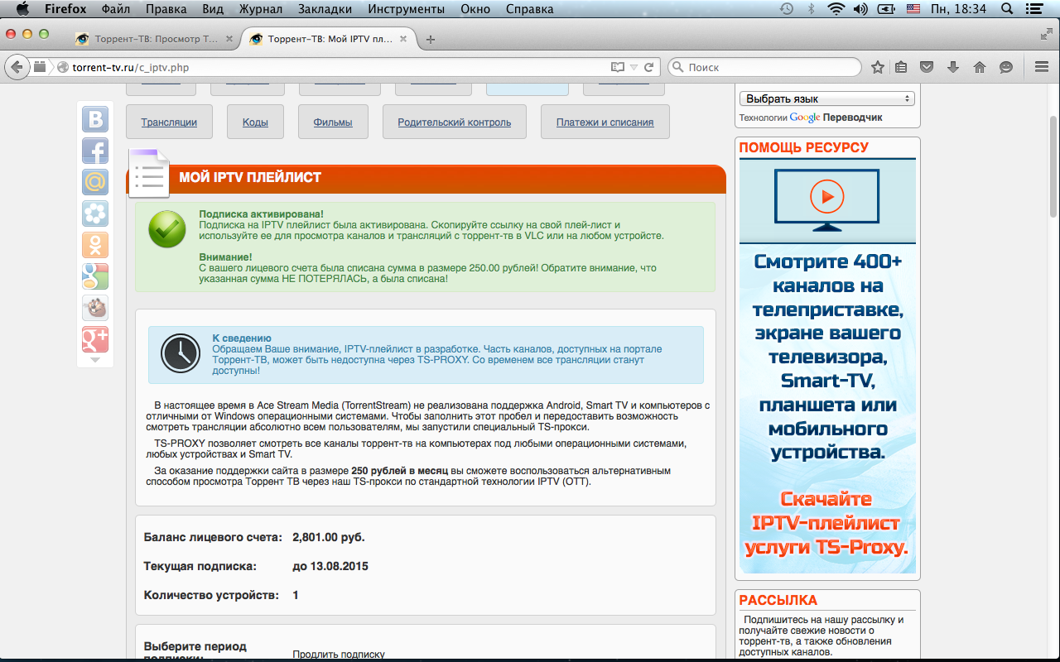Click into the Поиск search field
The height and width of the screenshot is (662, 1060).
[x=764, y=67]
